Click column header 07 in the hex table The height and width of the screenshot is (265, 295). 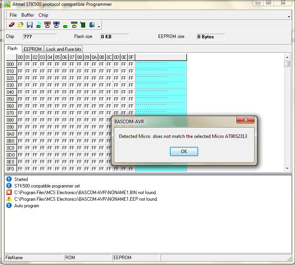tap(72, 57)
